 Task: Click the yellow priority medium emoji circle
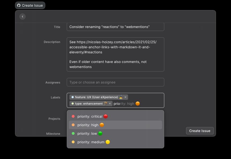108,142
